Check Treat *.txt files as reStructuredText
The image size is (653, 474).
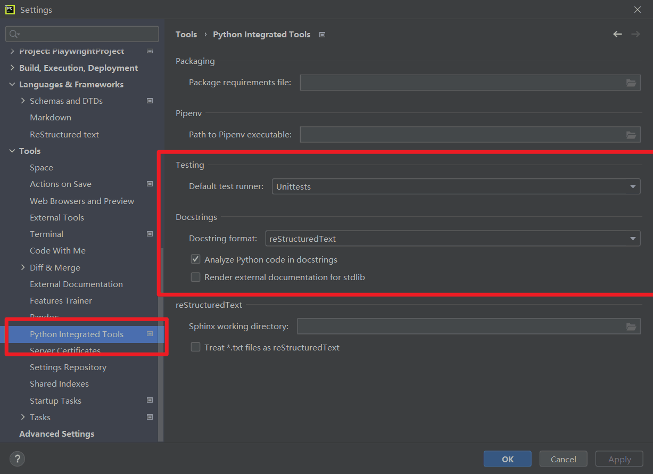196,347
